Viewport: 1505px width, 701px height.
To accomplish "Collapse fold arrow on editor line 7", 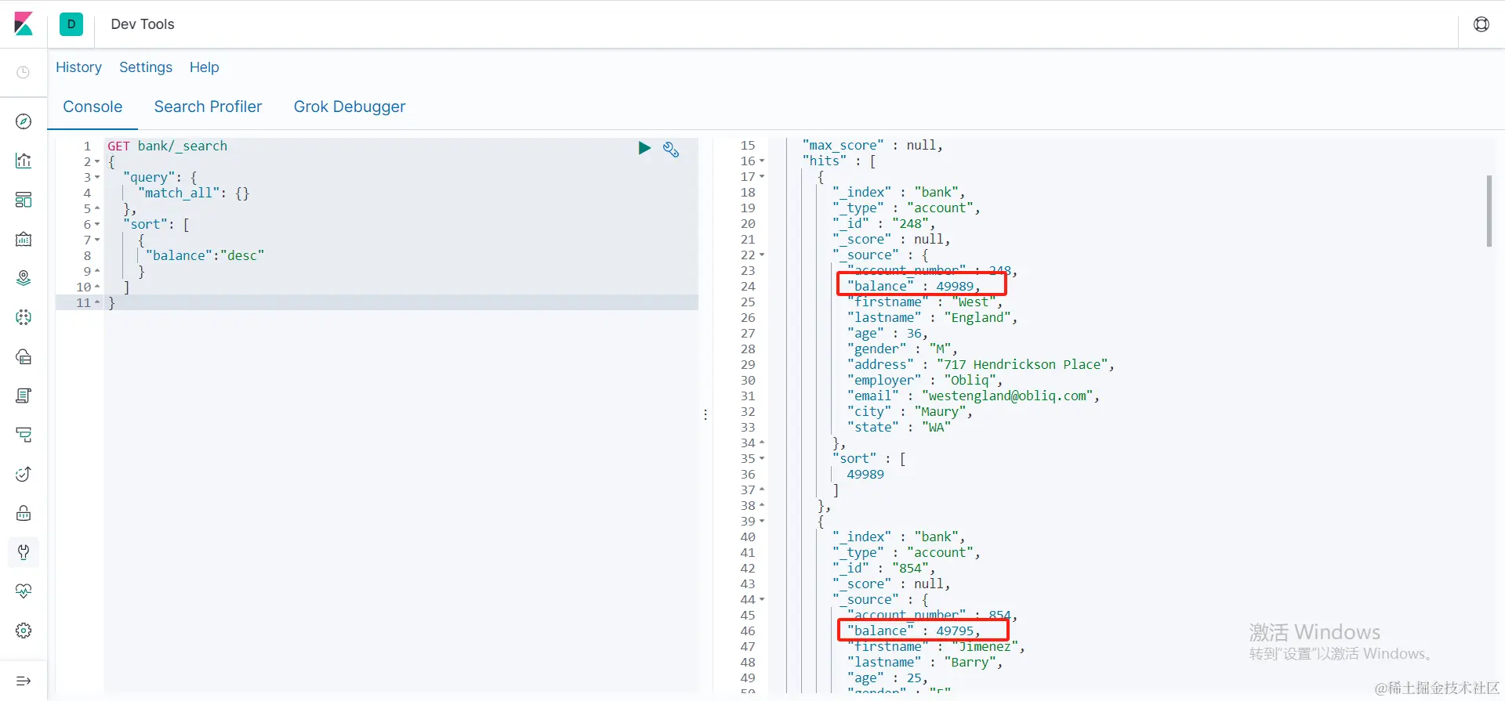I will [x=97, y=240].
